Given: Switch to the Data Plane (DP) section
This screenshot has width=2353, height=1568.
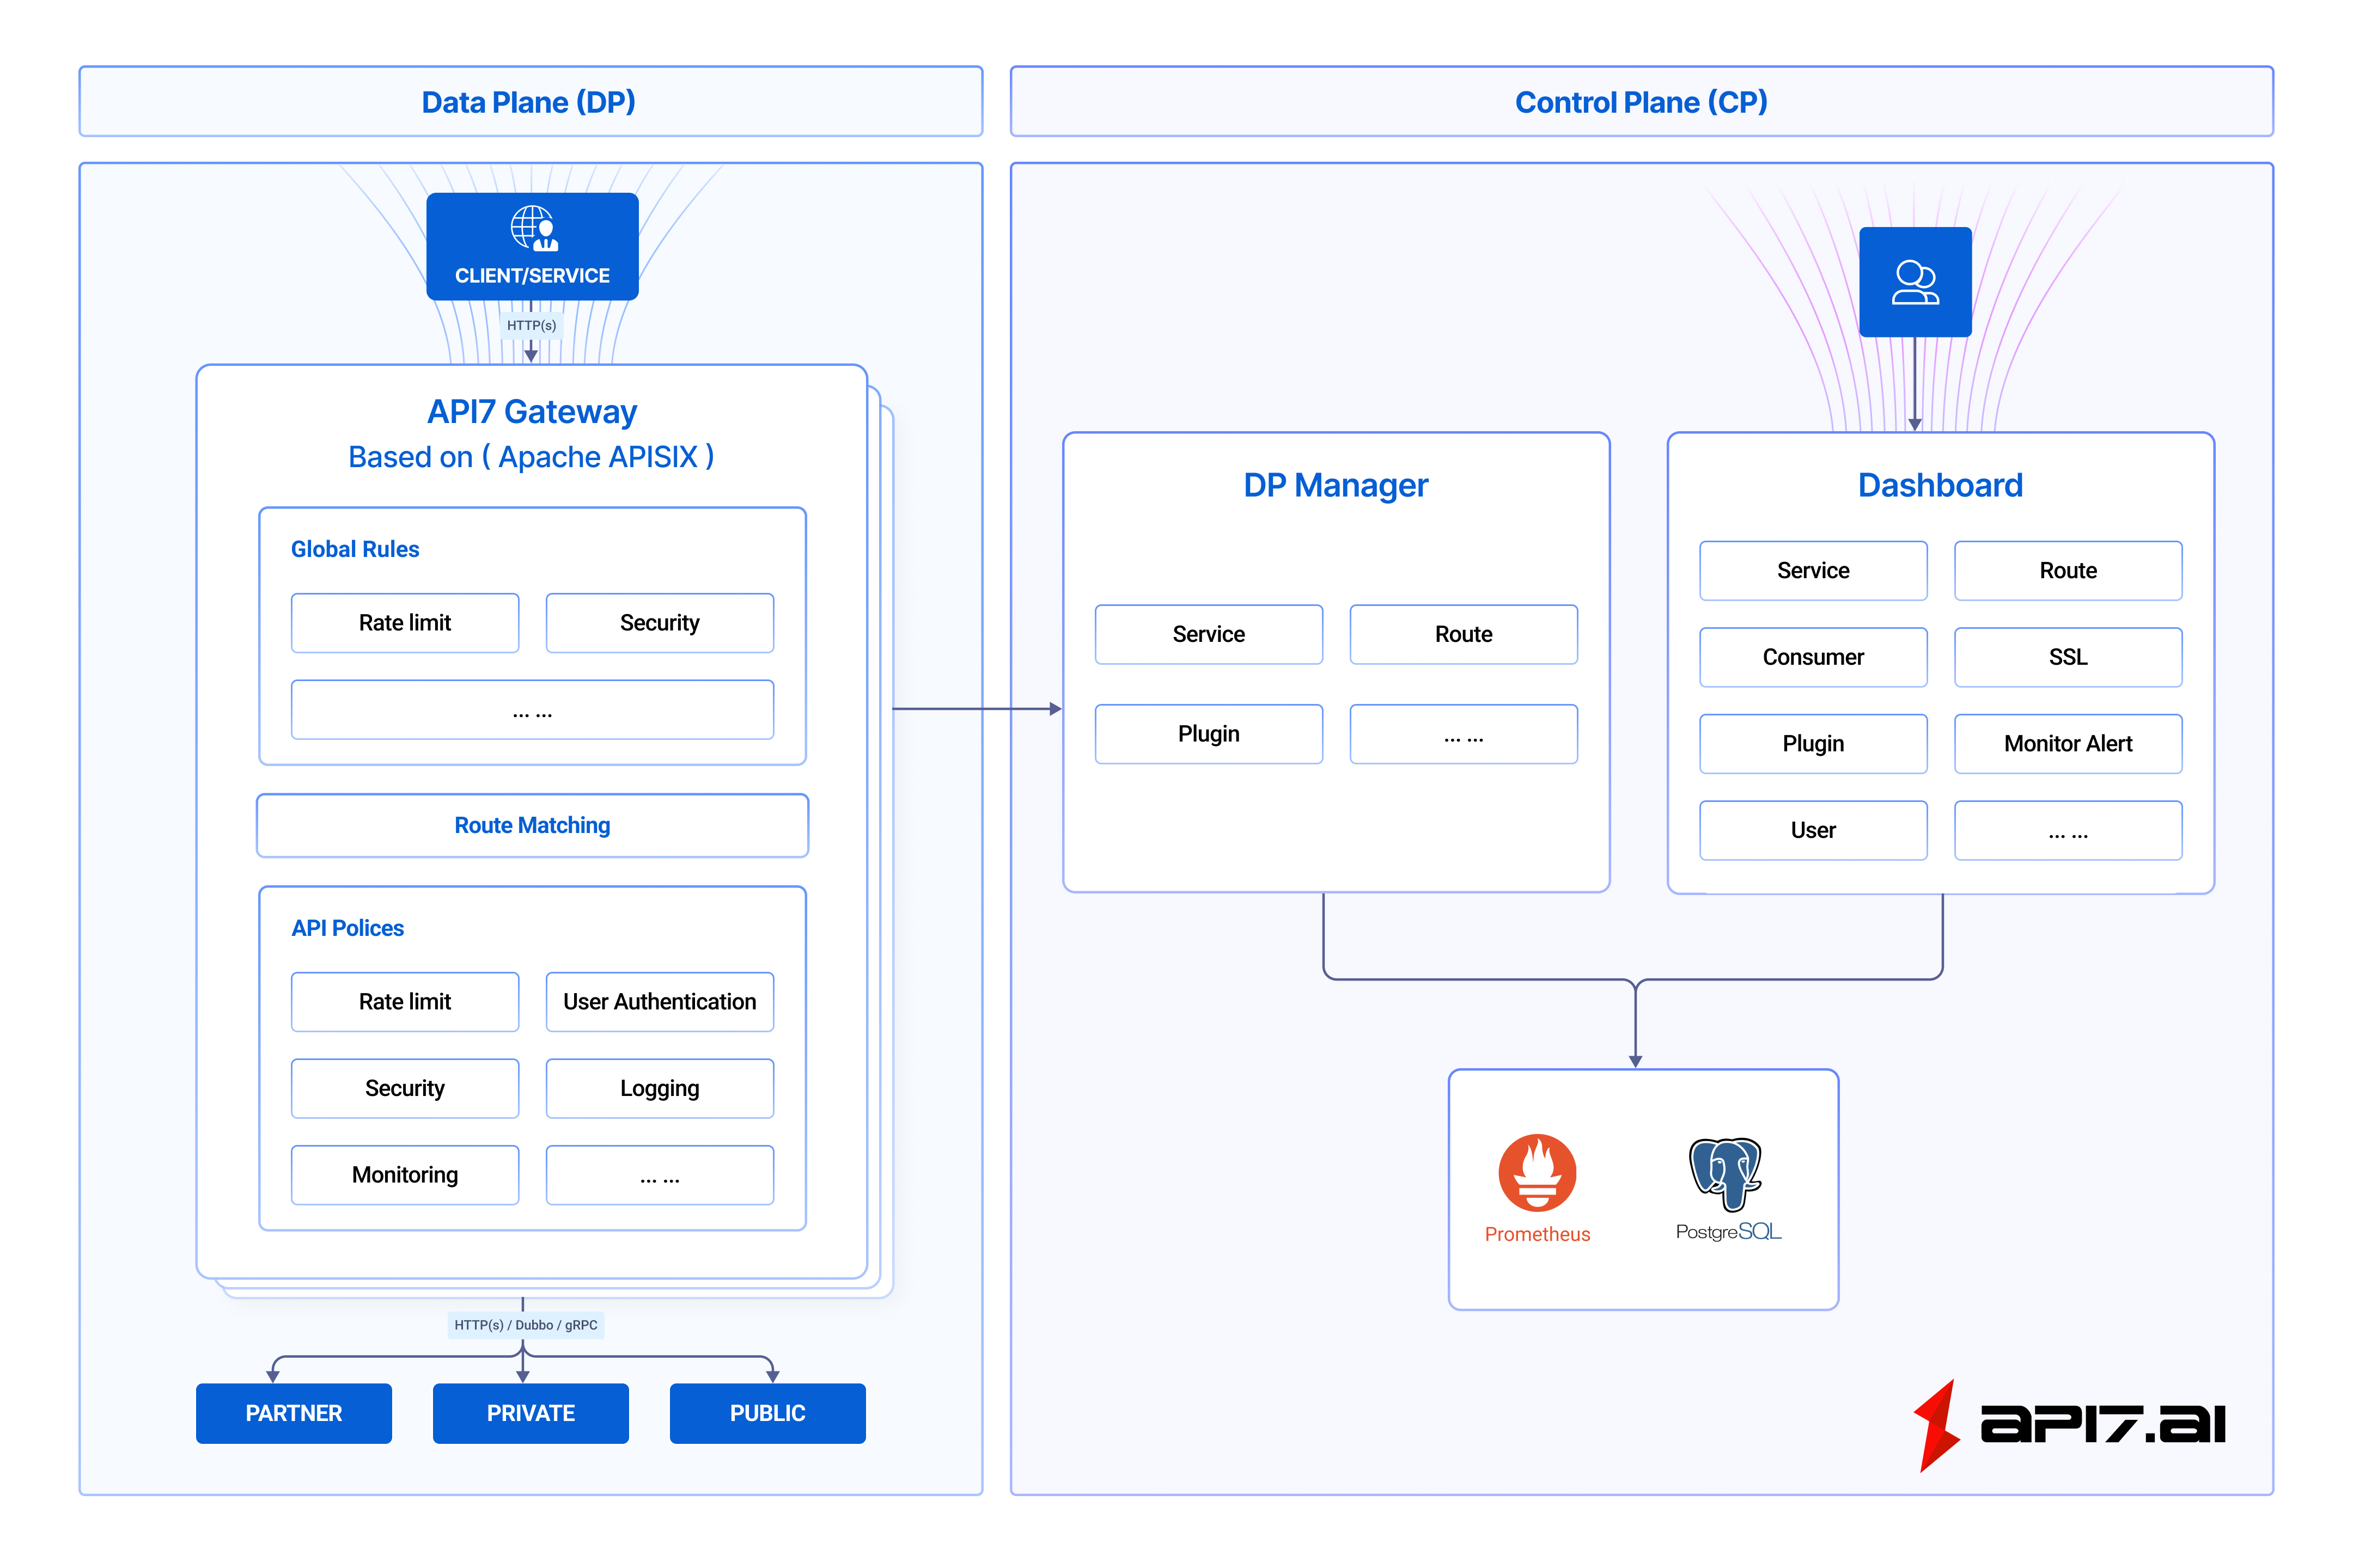Looking at the screenshot, I should (529, 101).
